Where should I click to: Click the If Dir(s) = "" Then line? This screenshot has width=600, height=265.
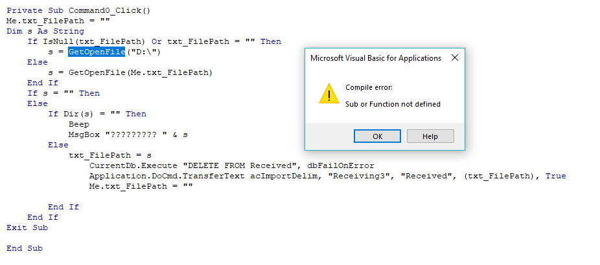point(97,114)
